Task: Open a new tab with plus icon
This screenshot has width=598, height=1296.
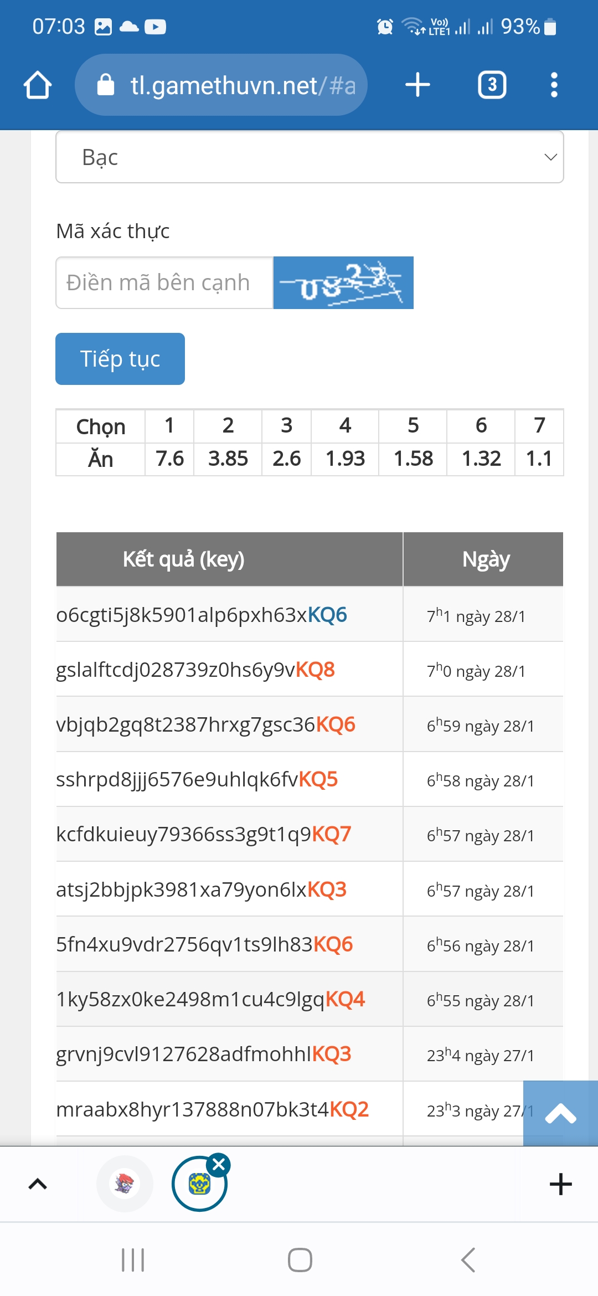Action: click(x=417, y=85)
